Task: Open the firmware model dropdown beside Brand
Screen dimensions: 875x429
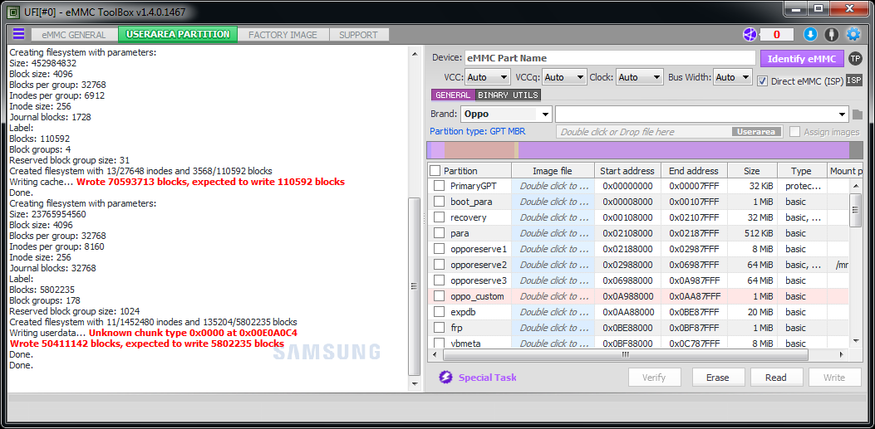Action: click(x=702, y=115)
